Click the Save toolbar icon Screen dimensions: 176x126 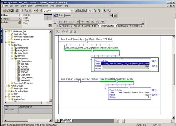(x=12, y=11)
